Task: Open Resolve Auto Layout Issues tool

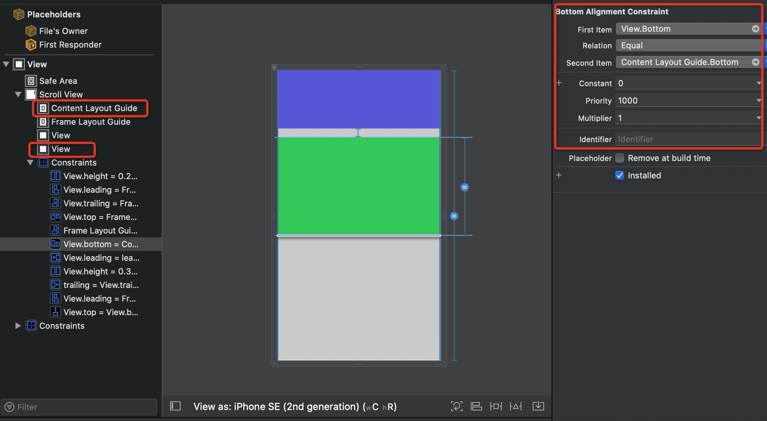Action: click(x=515, y=406)
